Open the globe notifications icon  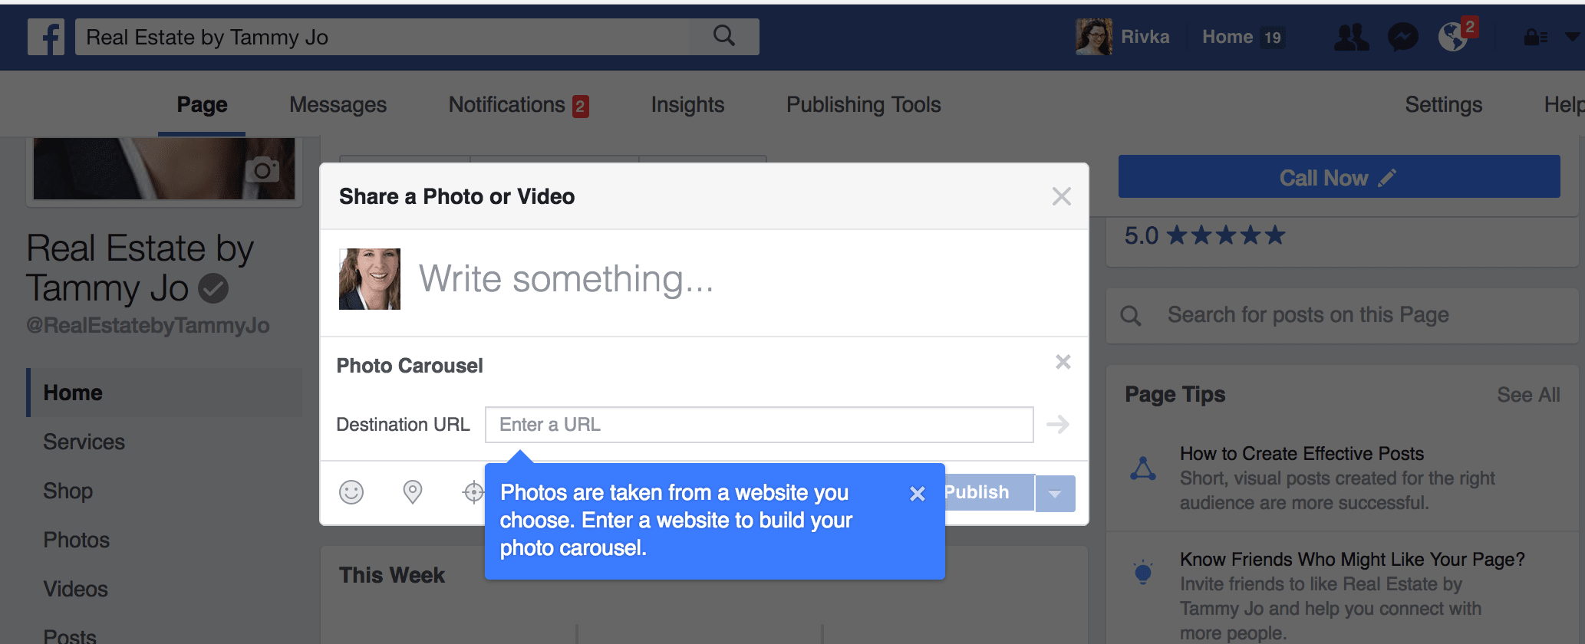1453,37
